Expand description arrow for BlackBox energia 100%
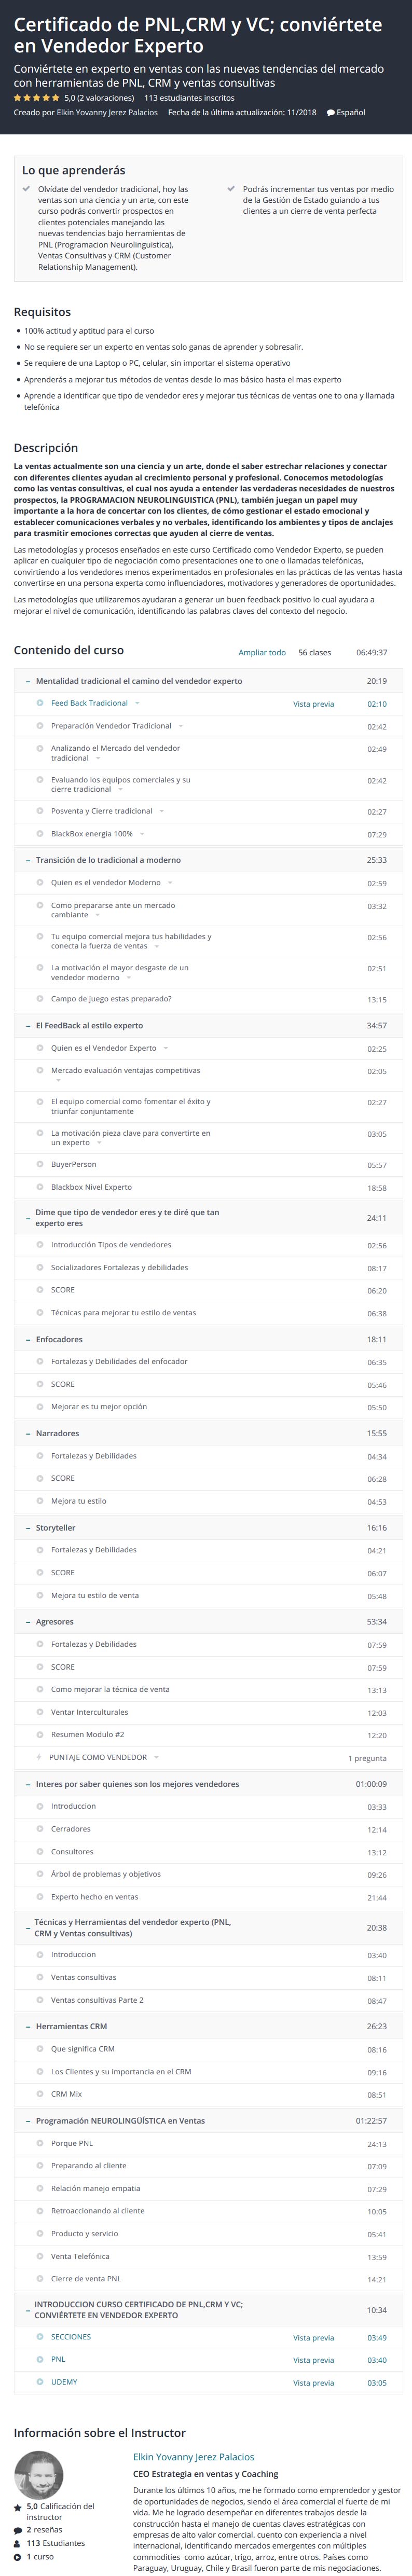This screenshot has width=412, height=2576. pos(142,834)
